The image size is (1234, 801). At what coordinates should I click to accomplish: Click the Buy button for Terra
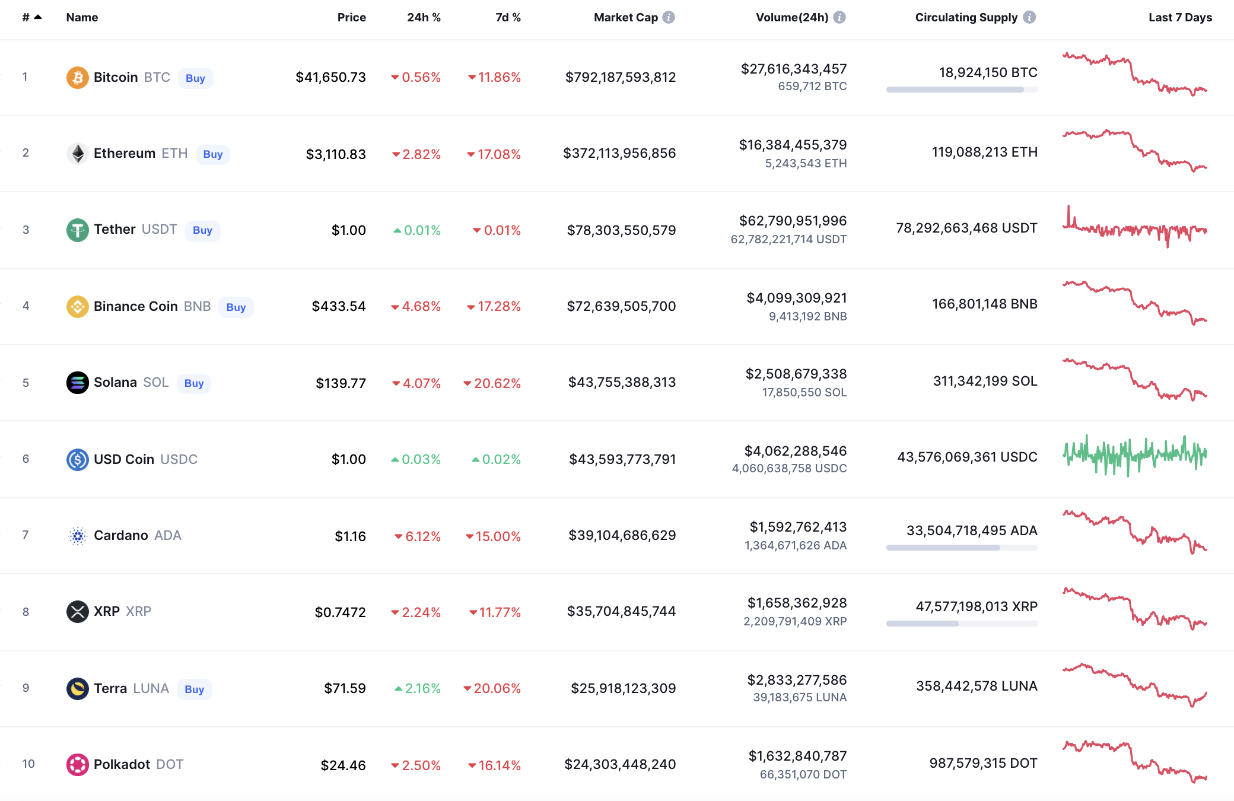click(194, 689)
